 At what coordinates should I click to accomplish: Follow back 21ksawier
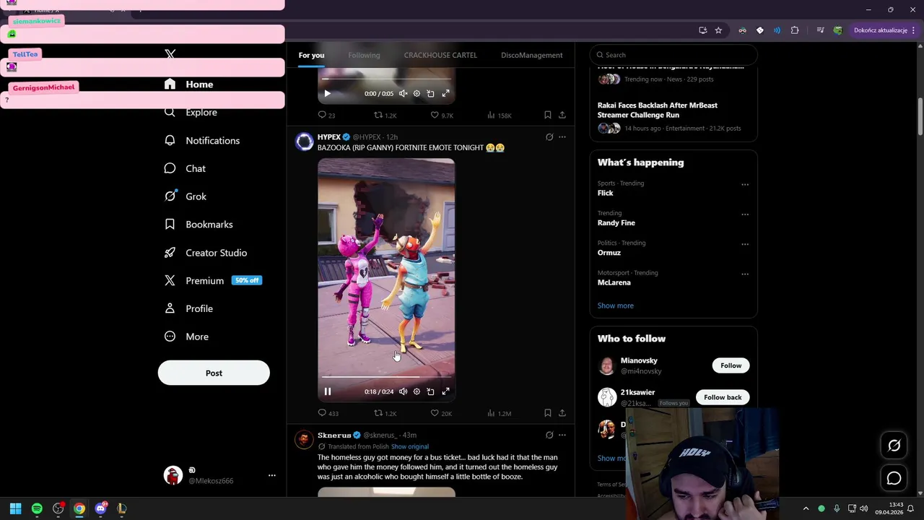coord(723,397)
